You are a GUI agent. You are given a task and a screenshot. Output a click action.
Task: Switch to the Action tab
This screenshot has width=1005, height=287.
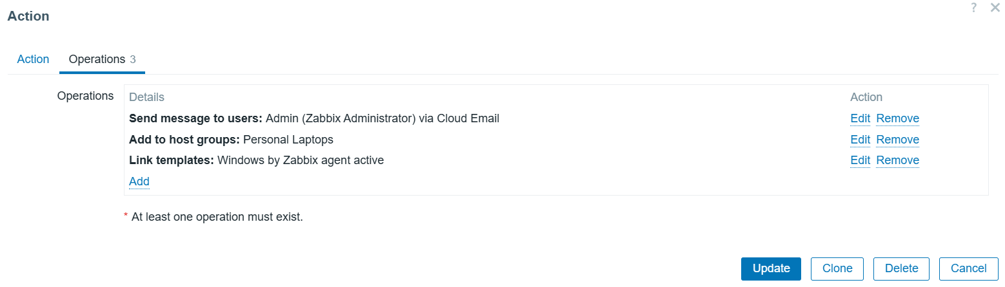33,59
